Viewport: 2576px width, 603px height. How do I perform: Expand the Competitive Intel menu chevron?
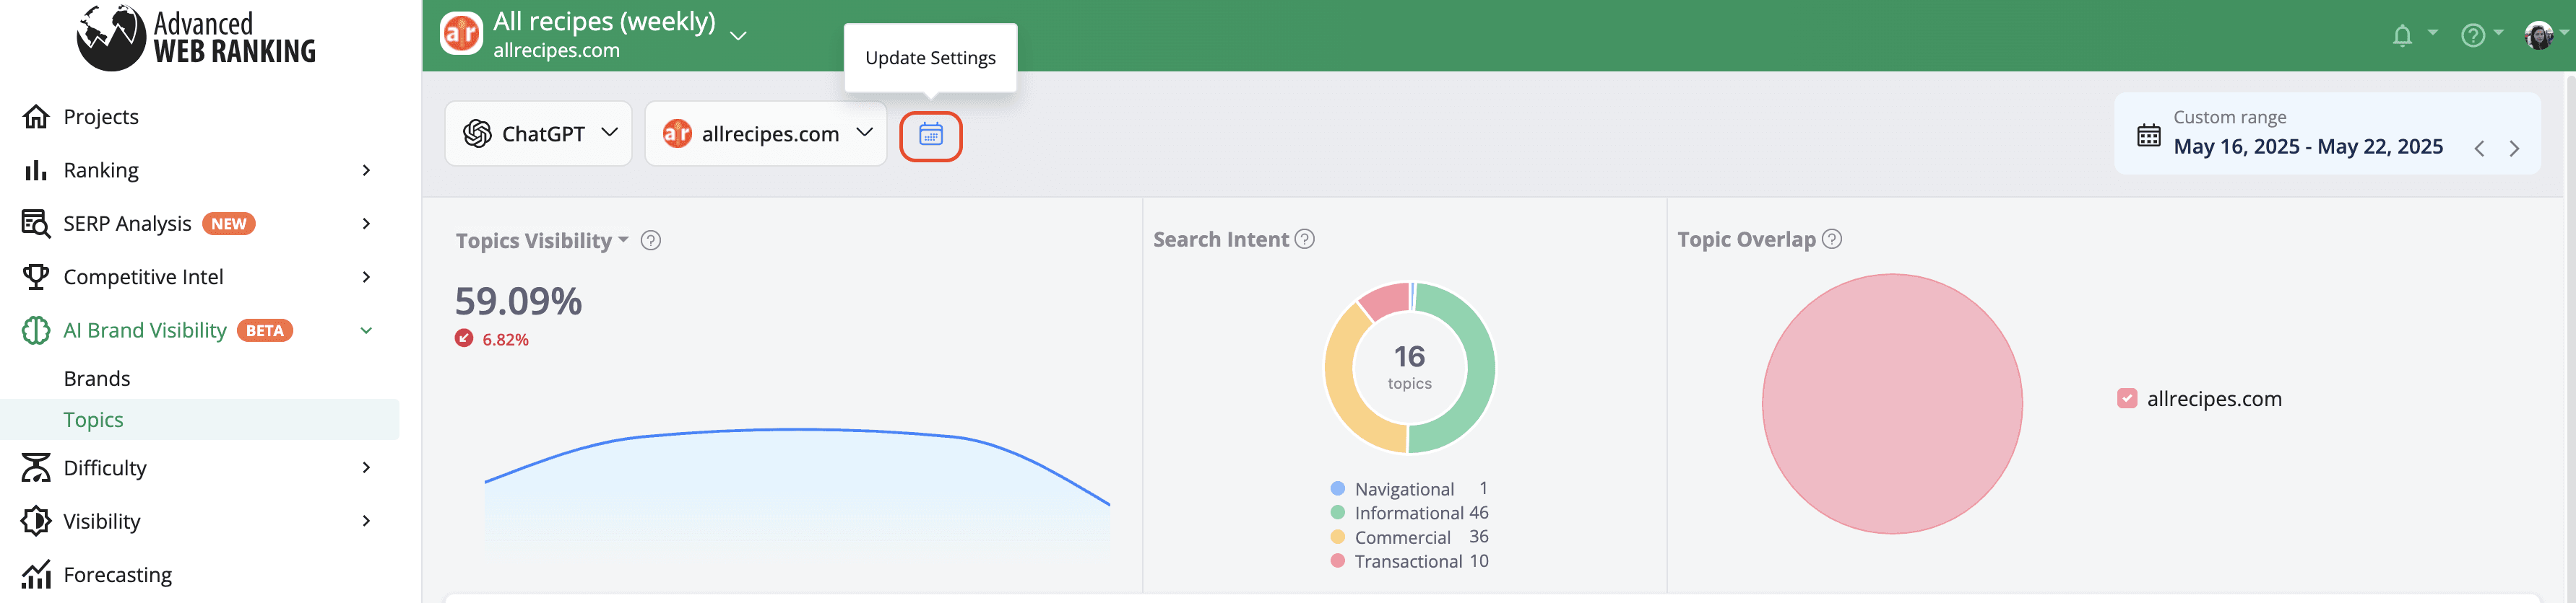click(x=366, y=276)
